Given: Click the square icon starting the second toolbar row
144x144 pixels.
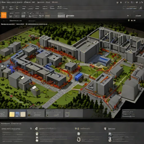Looking at the screenshot, I should (x=3, y=8).
